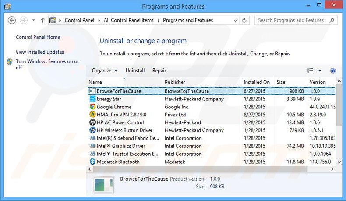Click version 44.0.2403.15 cell
Screen dimensions: 346x201
[x=322, y=107]
